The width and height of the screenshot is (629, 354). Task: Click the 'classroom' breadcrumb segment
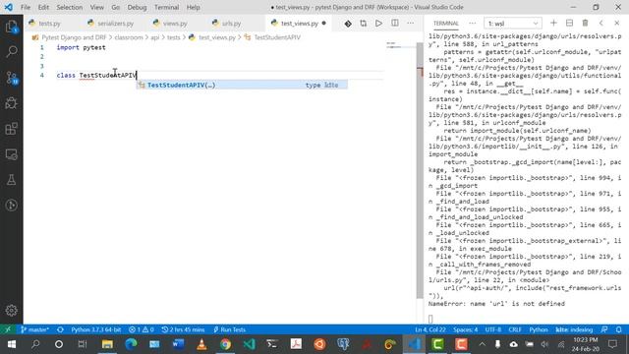tap(129, 37)
